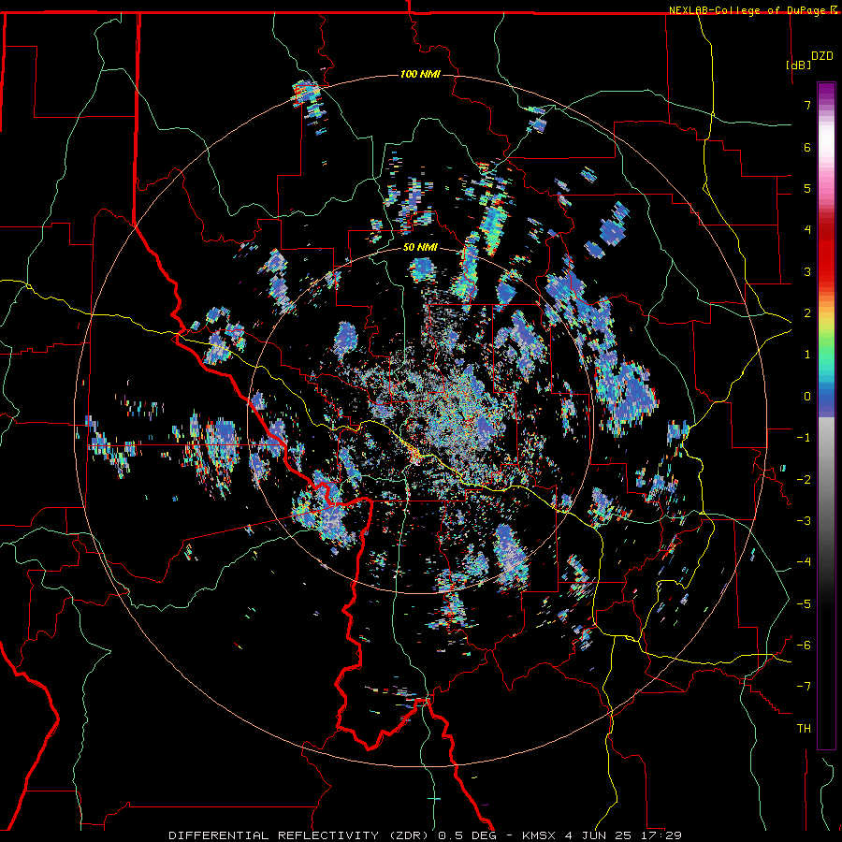Click the Differential Reflectivity caption at bottom
Viewport: 842px width, 842px height.
pyautogui.click(x=426, y=835)
